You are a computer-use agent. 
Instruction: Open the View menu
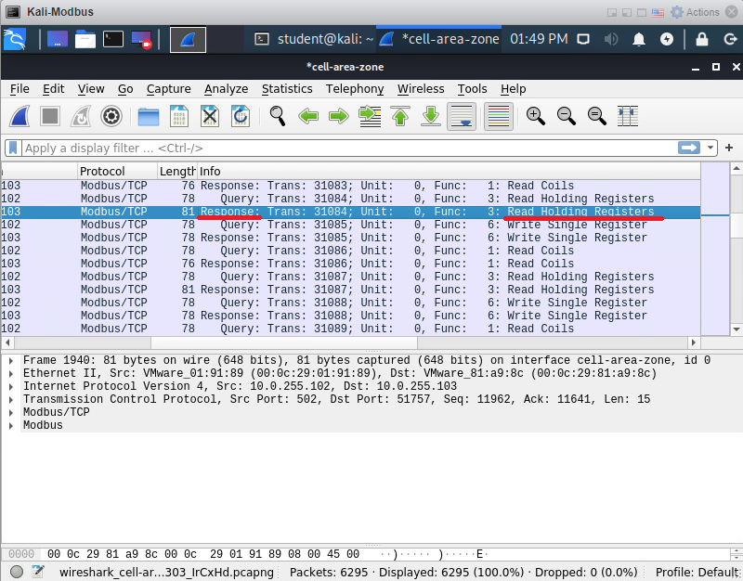91,89
